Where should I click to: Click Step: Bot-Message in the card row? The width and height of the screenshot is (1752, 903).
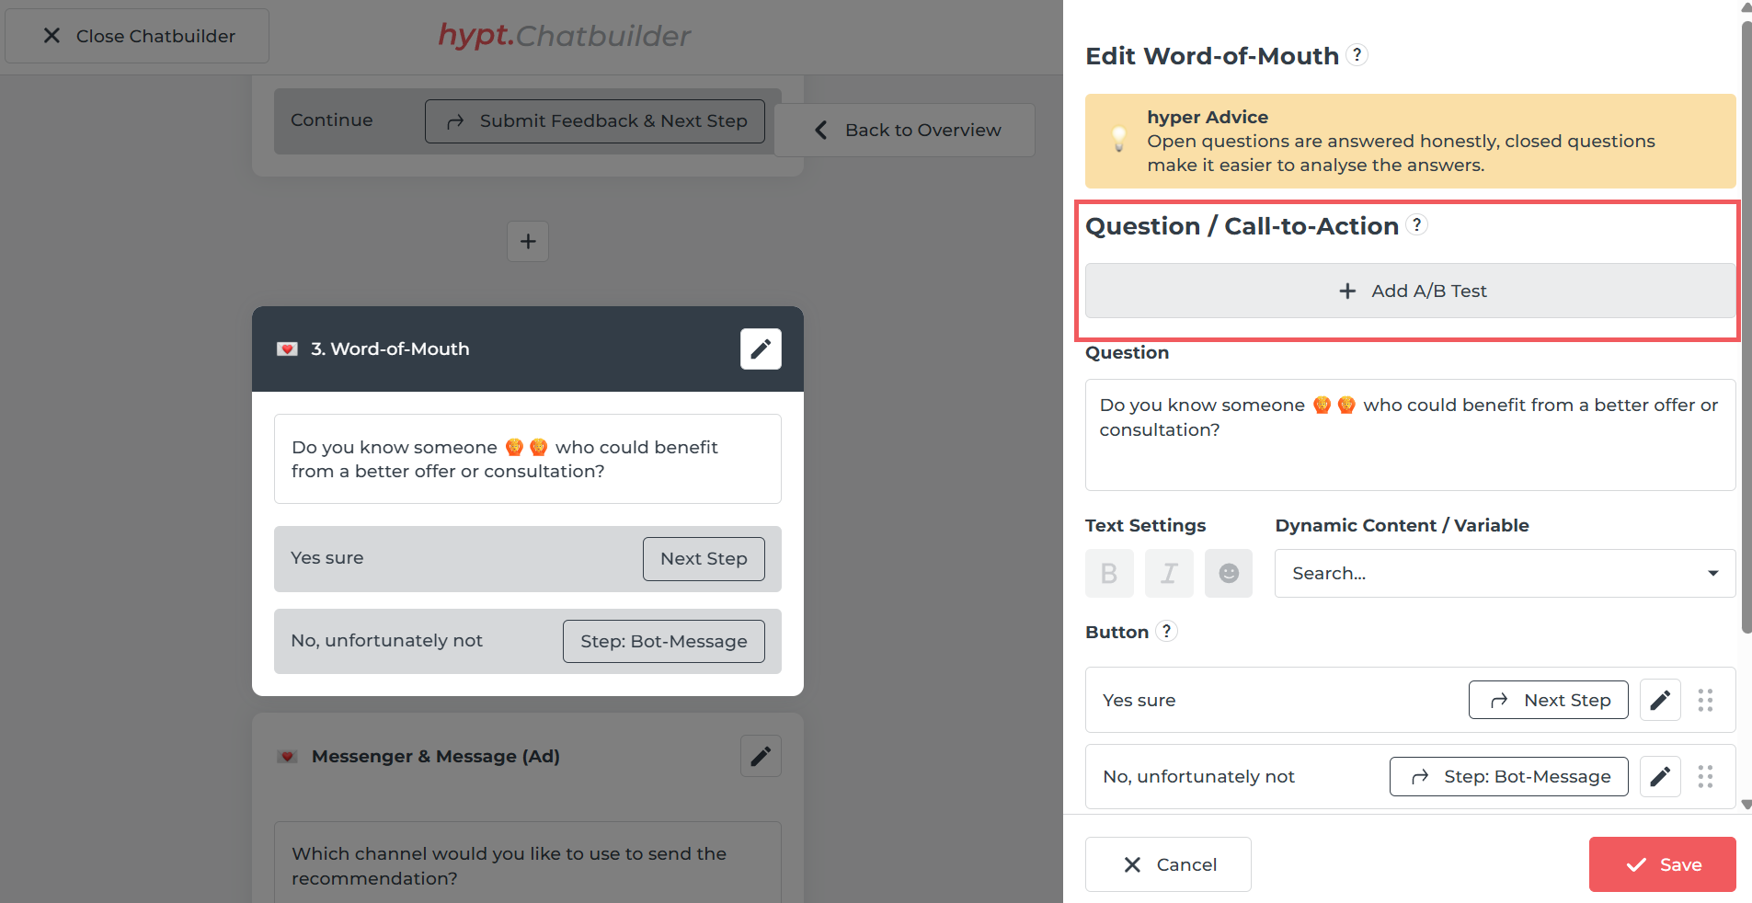click(x=663, y=641)
